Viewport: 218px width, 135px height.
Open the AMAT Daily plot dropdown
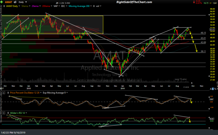click(19, 6)
